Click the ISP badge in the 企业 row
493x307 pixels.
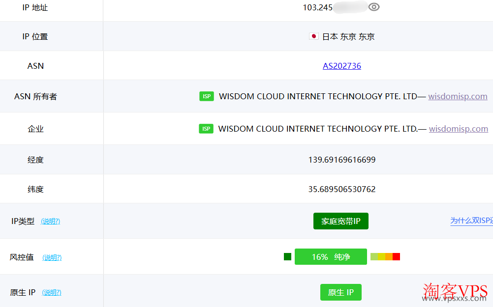coord(206,129)
